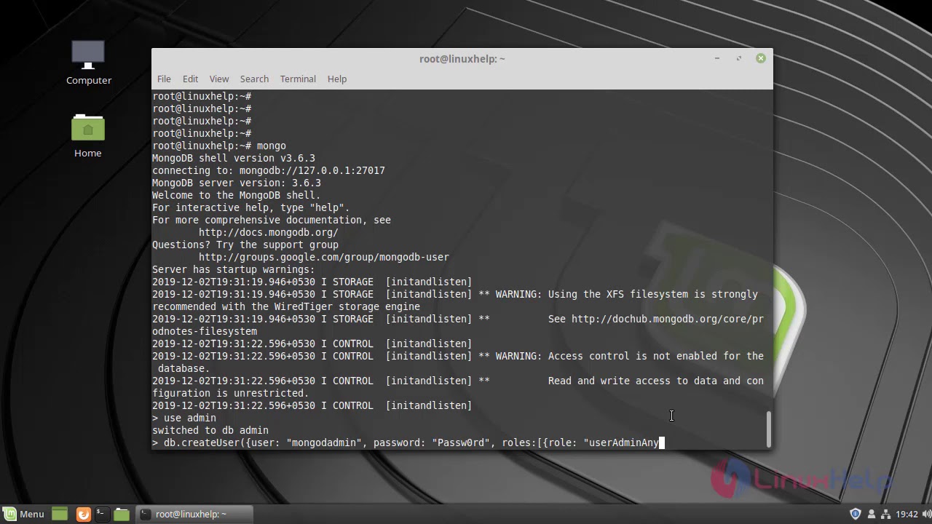Click the 'root@linuxhelp:~# mongo' command line

tap(219, 146)
